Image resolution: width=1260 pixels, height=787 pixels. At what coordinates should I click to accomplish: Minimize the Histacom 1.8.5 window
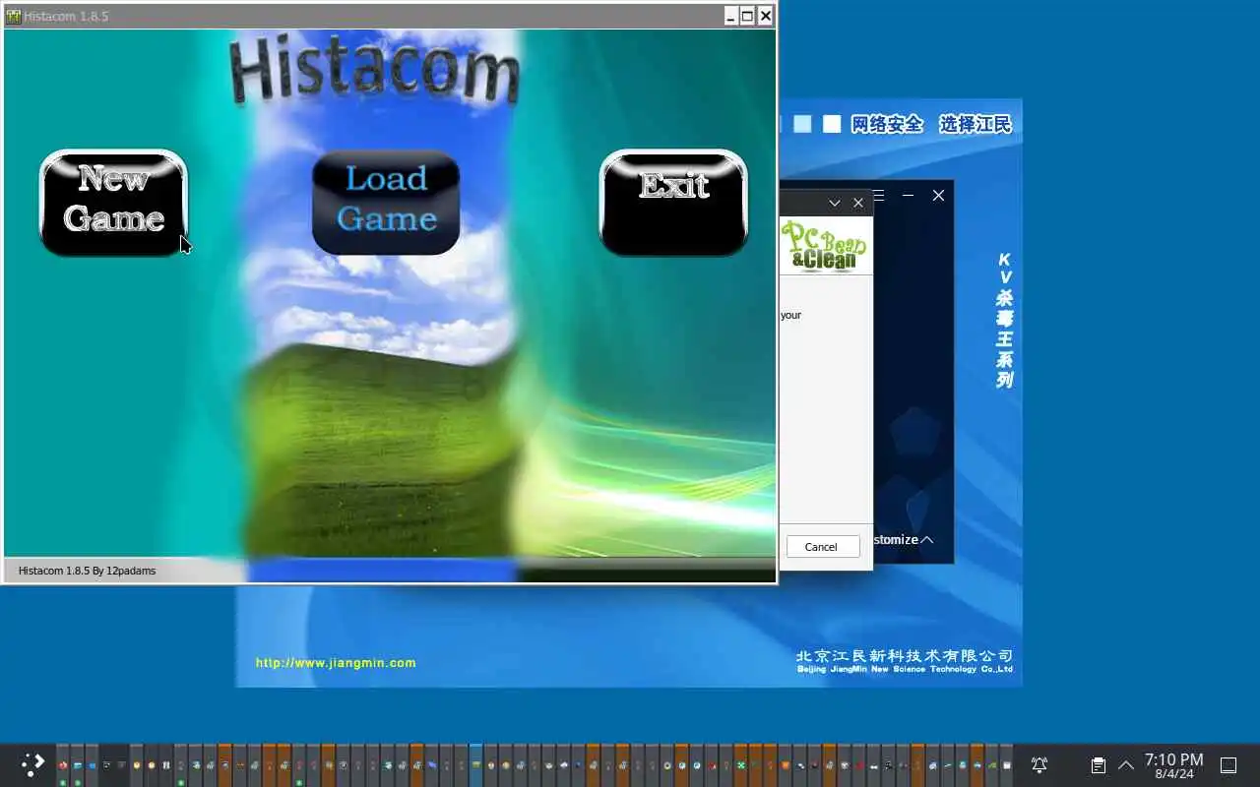tap(730, 16)
